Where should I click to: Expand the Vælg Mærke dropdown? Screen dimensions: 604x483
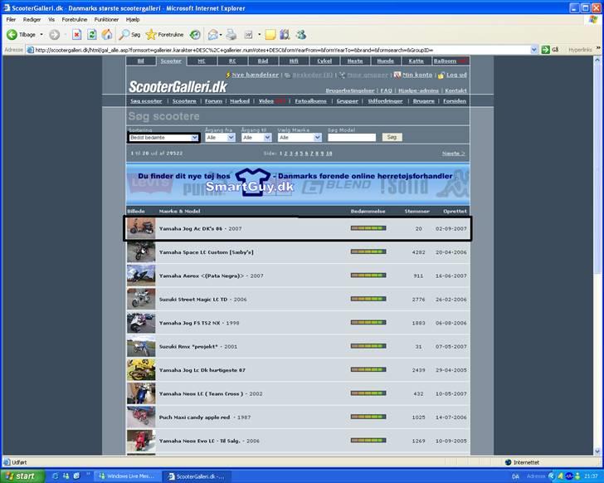(x=300, y=137)
